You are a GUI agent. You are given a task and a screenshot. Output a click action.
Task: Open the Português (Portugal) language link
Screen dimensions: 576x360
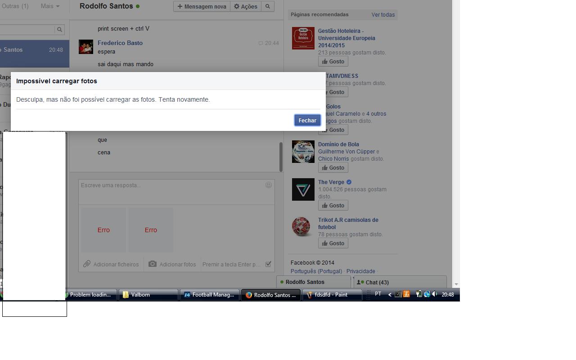[x=316, y=271]
